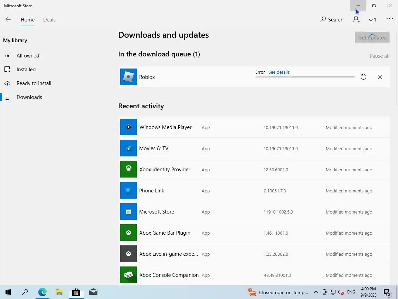This screenshot has width=398, height=299.
Task: Click the Xbox Live in-game experience icon
Action: click(129, 254)
